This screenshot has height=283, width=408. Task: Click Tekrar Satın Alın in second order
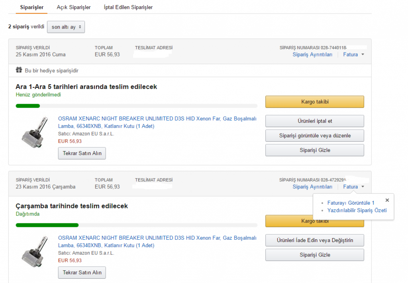point(82,272)
